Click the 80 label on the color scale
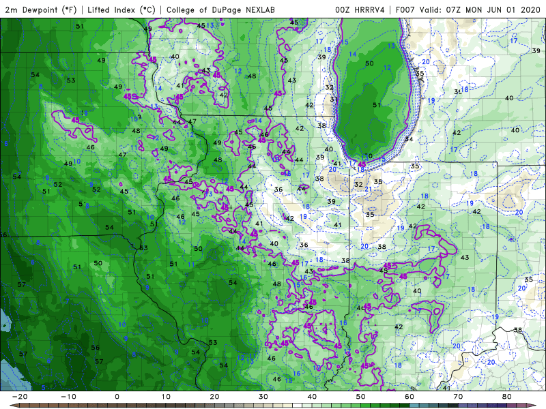 click(x=507, y=397)
